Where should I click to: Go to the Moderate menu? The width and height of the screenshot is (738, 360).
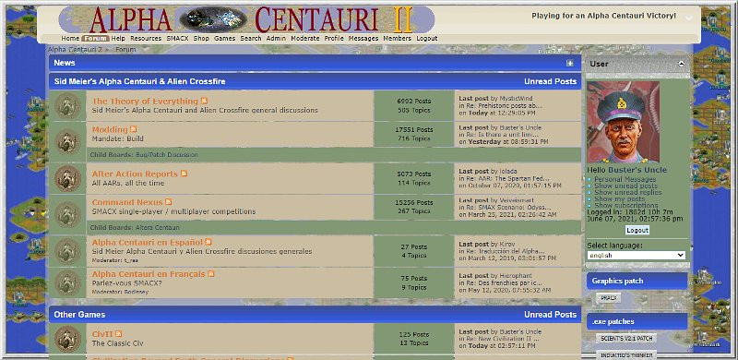(305, 38)
